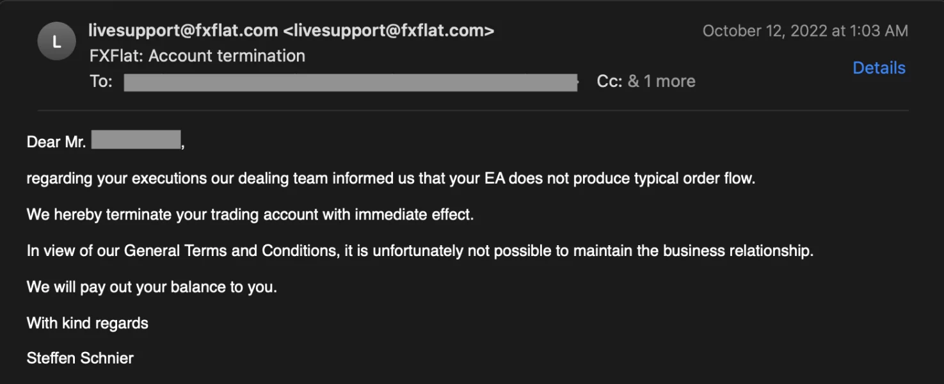Click the divider line below the email header
The height and width of the screenshot is (384, 944).
pos(472,110)
